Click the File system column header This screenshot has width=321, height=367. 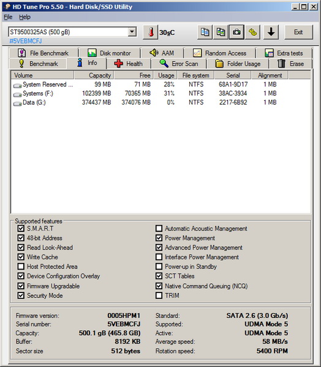[x=196, y=75]
